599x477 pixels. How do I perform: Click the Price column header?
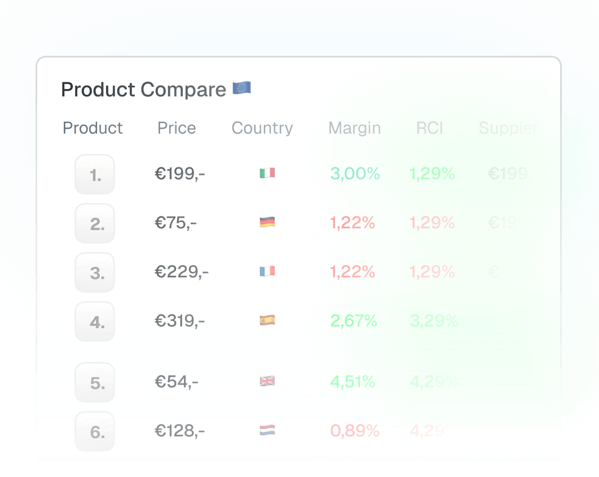tap(176, 128)
